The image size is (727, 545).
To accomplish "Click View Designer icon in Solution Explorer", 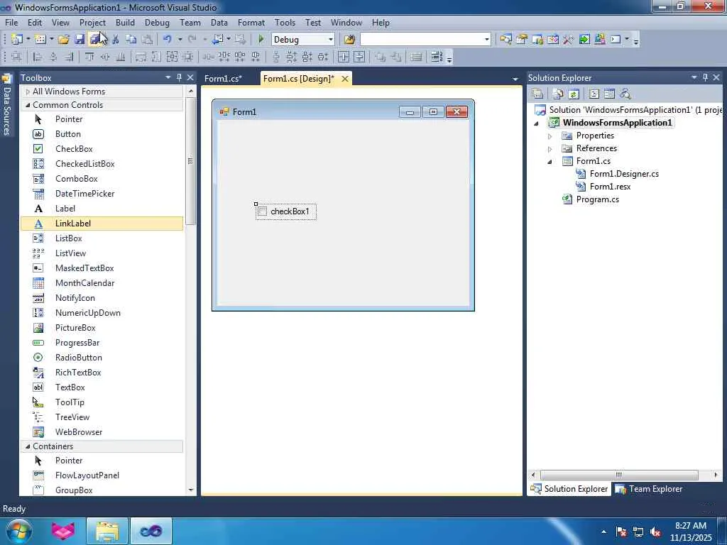I will (x=609, y=94).
